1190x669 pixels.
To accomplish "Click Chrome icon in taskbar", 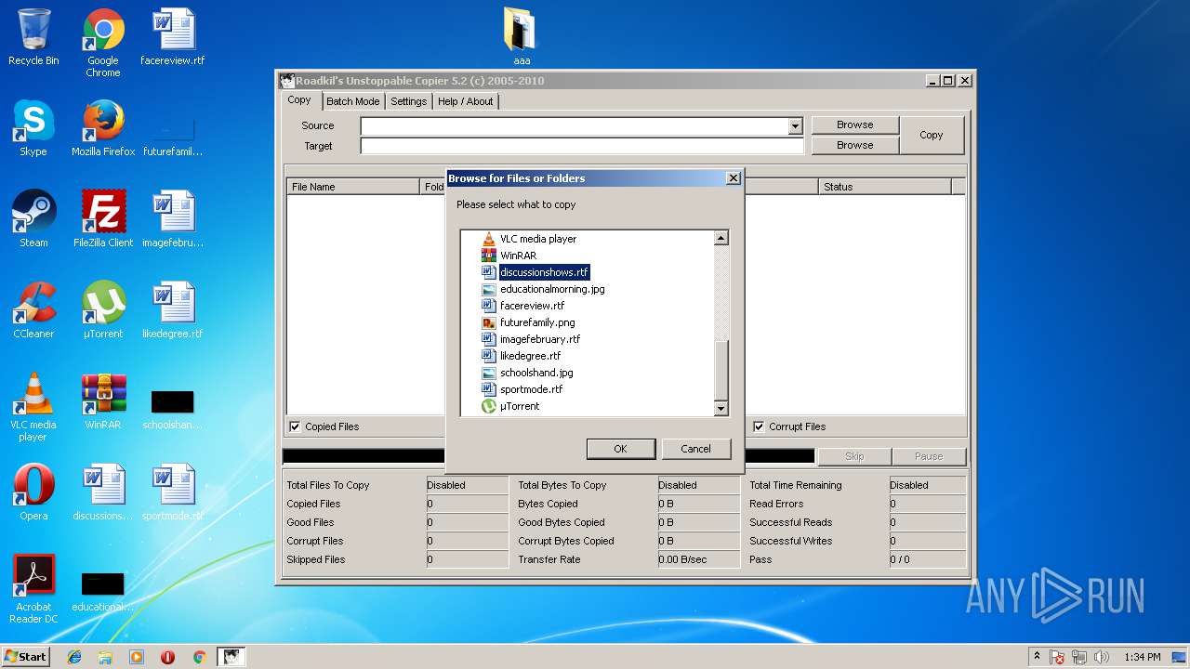I will pos(199,657).
